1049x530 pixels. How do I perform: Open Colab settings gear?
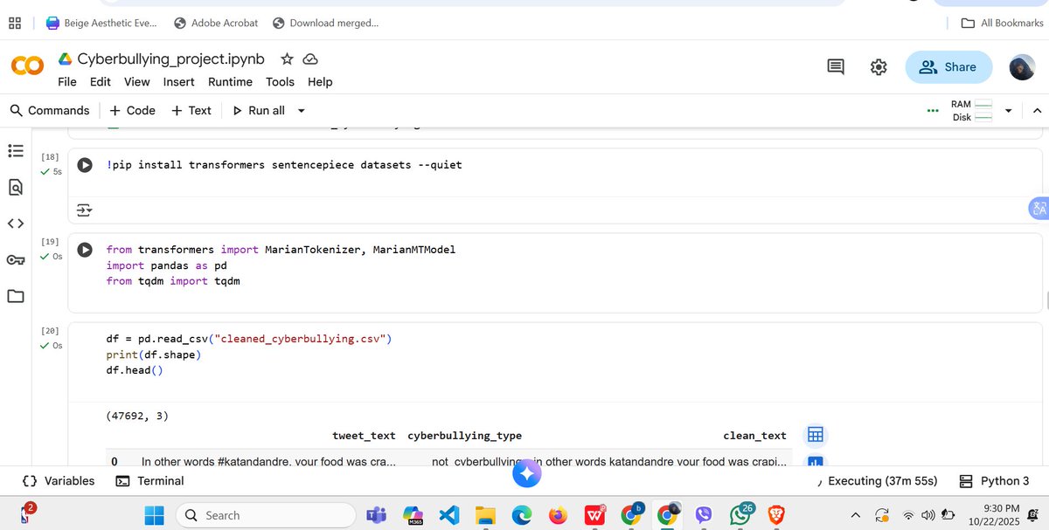click(x=879, y=67)
